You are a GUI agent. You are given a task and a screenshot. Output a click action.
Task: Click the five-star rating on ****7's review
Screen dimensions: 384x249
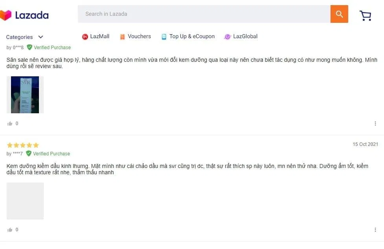[x=23, y=145]
